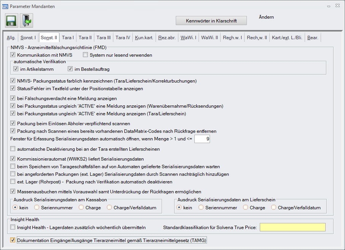Disable Massenausbuchen mittels Vorauswahl checkbox
This screenshot has width=345, height=250.
click(13, 191)
